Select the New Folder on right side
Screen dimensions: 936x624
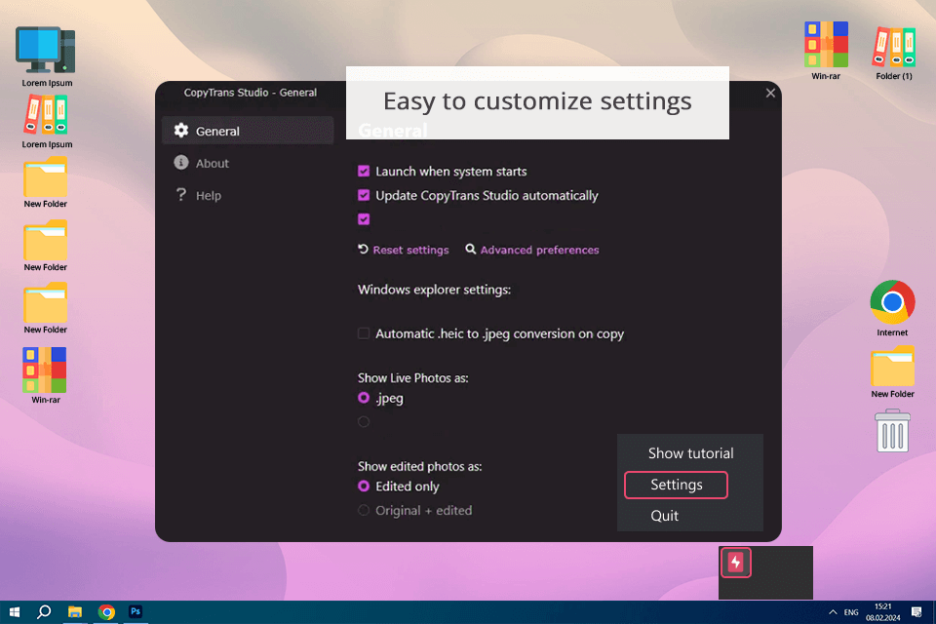tap(892, 371)
